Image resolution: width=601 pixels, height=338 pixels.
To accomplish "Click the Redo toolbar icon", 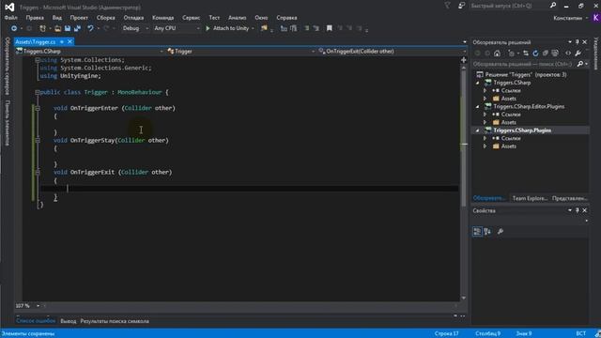I will [106, 28].
